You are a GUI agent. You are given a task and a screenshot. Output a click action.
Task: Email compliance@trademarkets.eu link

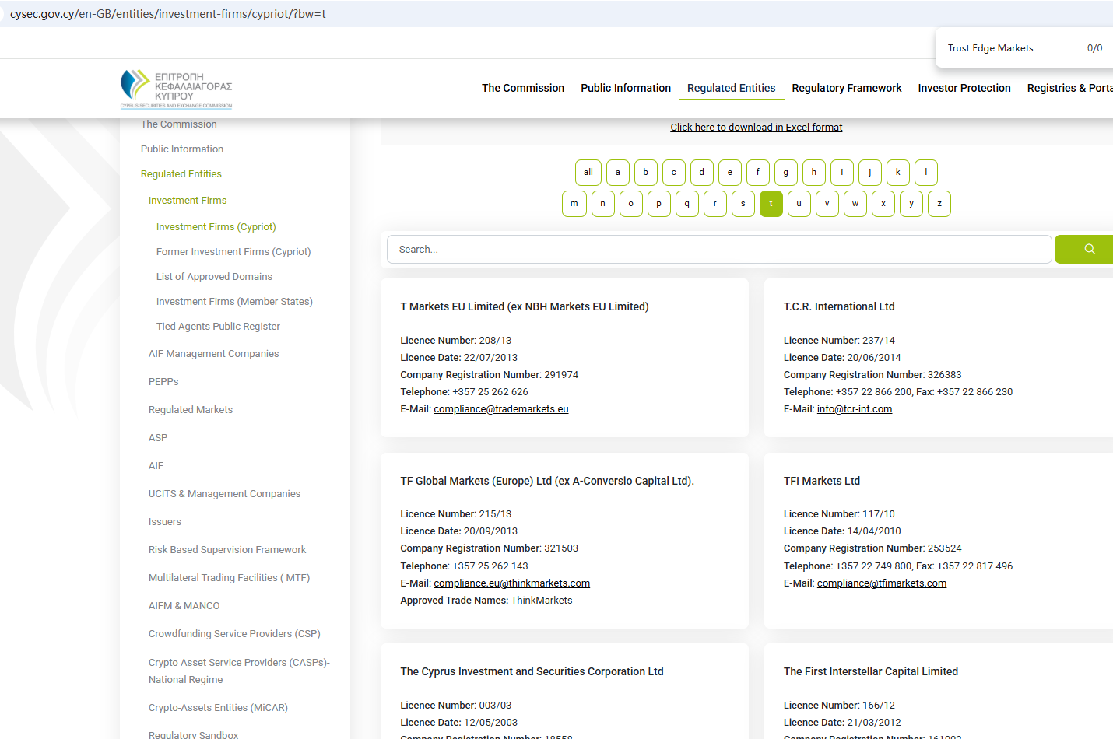coord(500,409)
